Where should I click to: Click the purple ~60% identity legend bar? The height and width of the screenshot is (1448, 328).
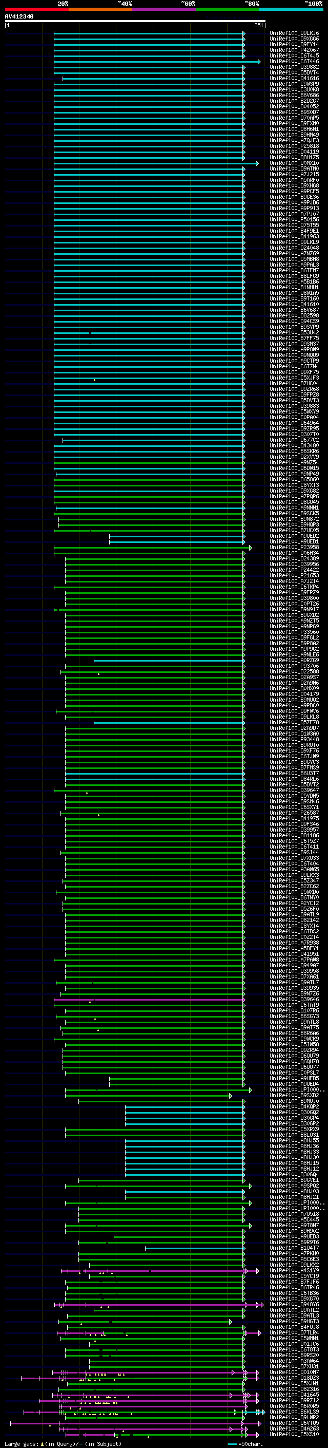(x=163, y=9)
